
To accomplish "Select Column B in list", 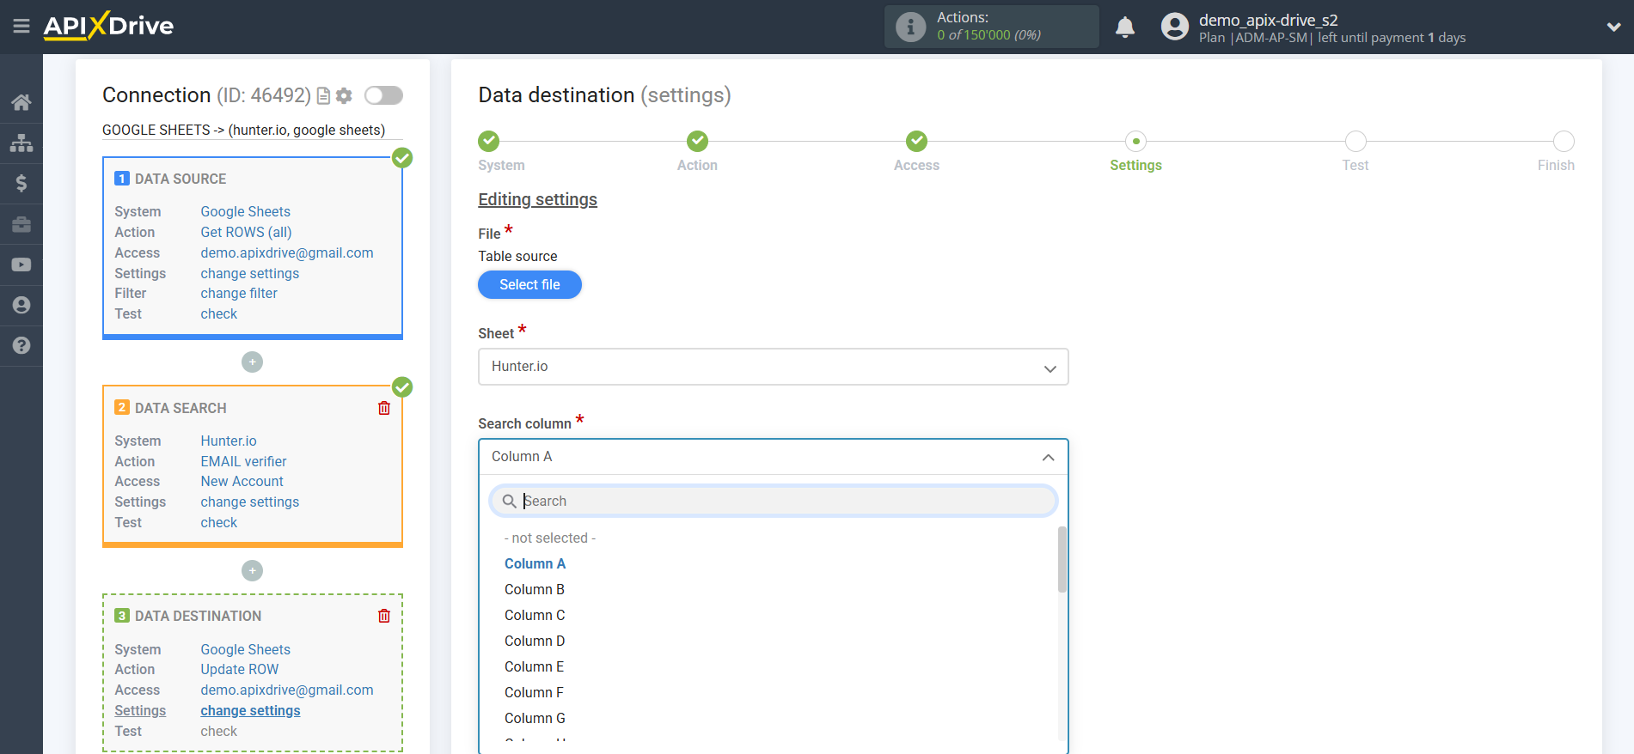I will [535, 589].
